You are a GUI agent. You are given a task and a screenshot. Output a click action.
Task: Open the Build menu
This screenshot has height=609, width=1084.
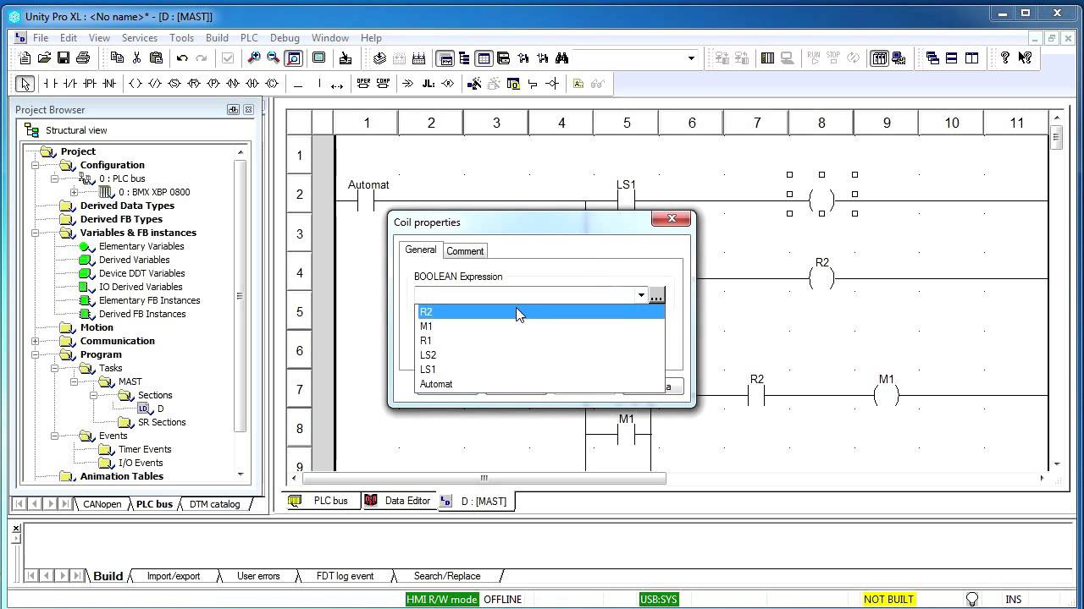[217, 37]
